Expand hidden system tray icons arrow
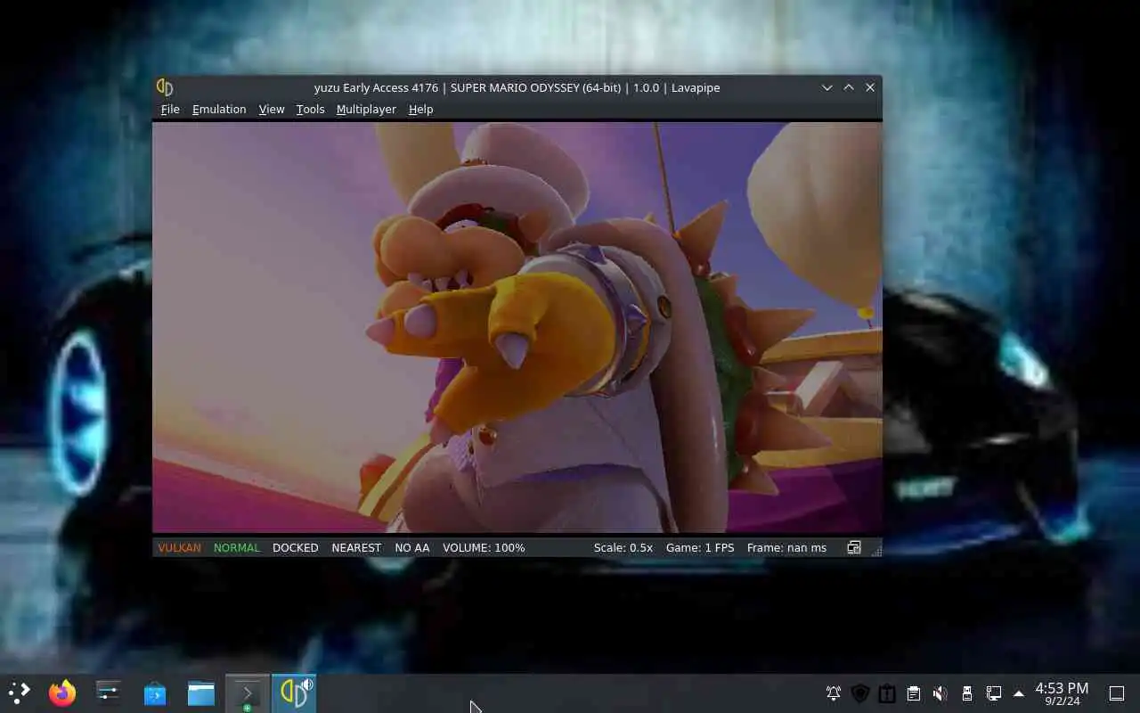 pos(1019,693)
